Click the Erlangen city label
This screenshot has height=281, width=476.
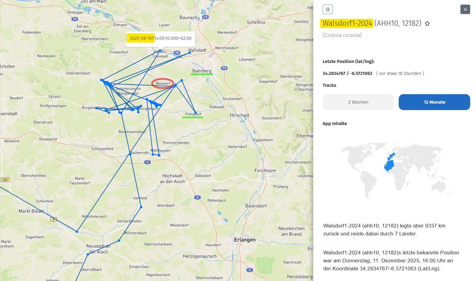[244, 240]
